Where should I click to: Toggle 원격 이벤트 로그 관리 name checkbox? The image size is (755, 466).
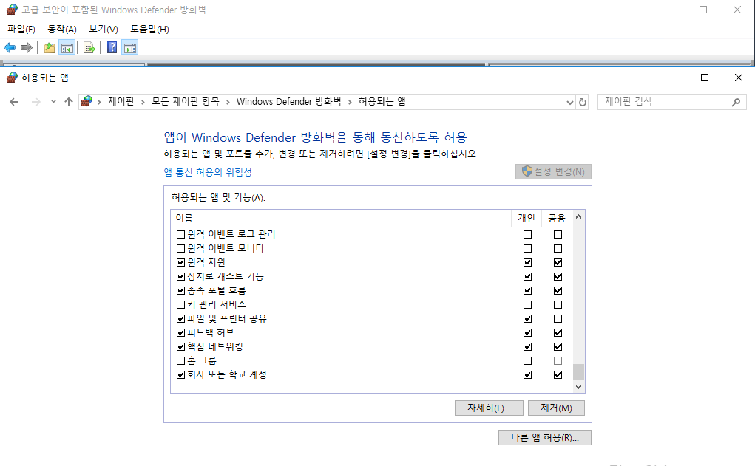180,235
